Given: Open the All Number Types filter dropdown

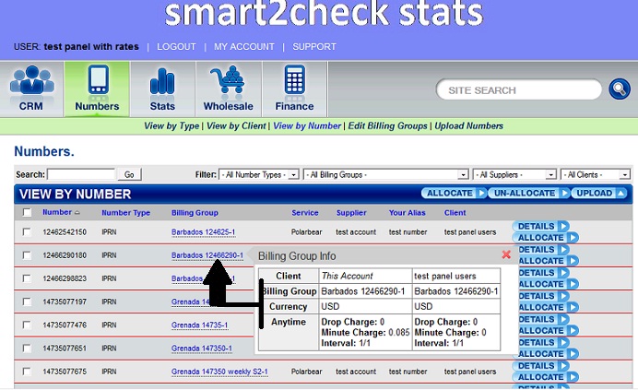Looking at the screenshot, I should 259,174.
